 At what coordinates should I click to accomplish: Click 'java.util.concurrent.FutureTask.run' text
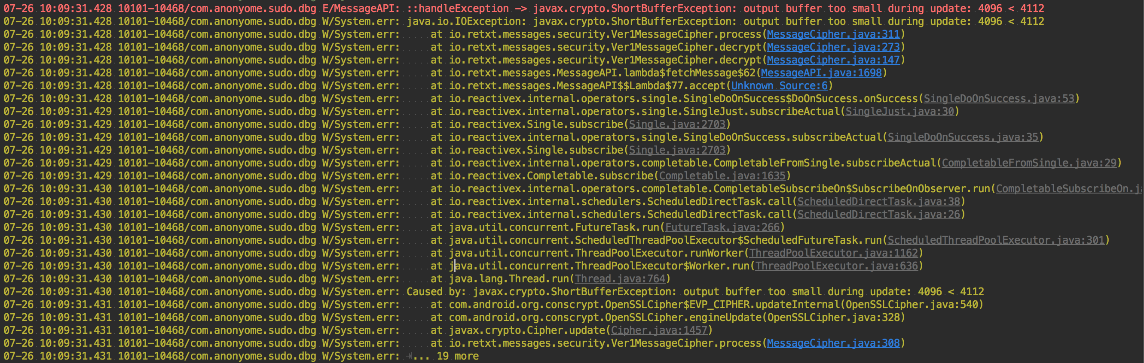click(x=554, y=227)
